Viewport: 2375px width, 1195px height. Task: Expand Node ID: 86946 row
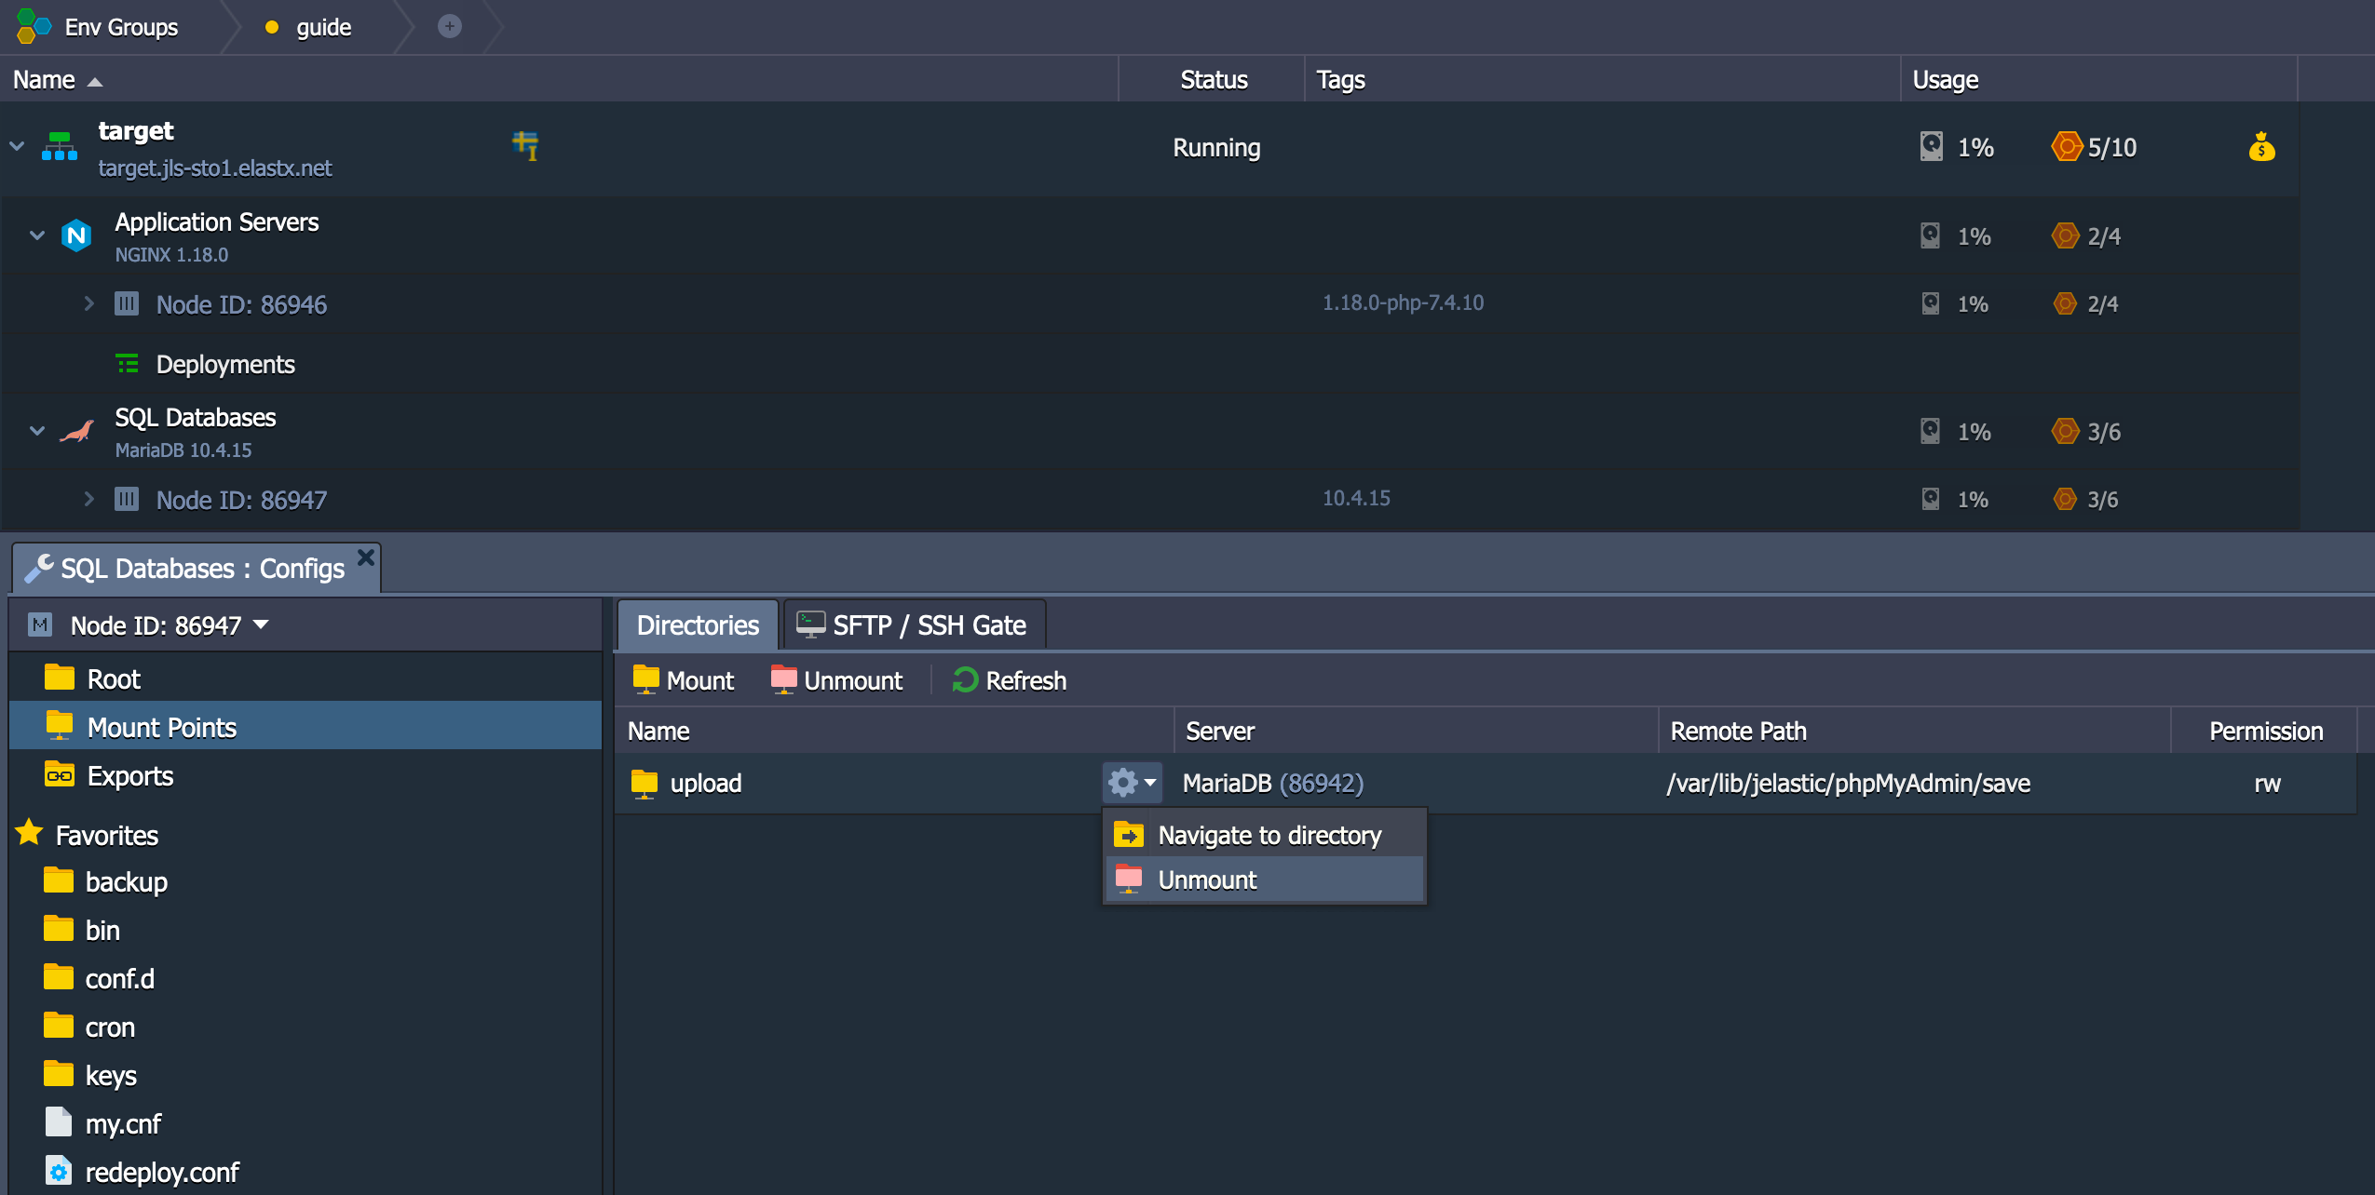tap(88, 303)
